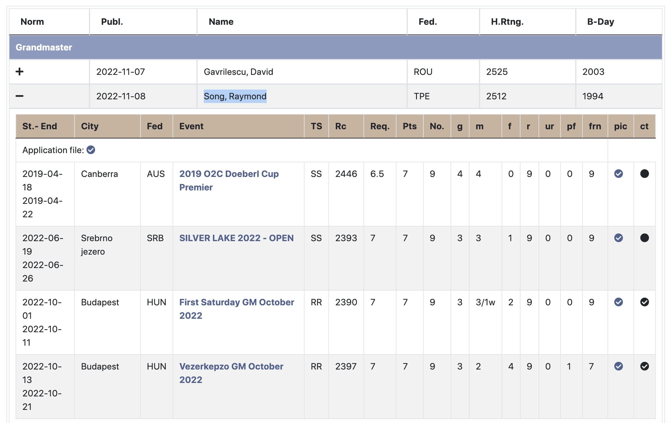Click ct checkmark for Vezerkepzo row

point(645,366)
